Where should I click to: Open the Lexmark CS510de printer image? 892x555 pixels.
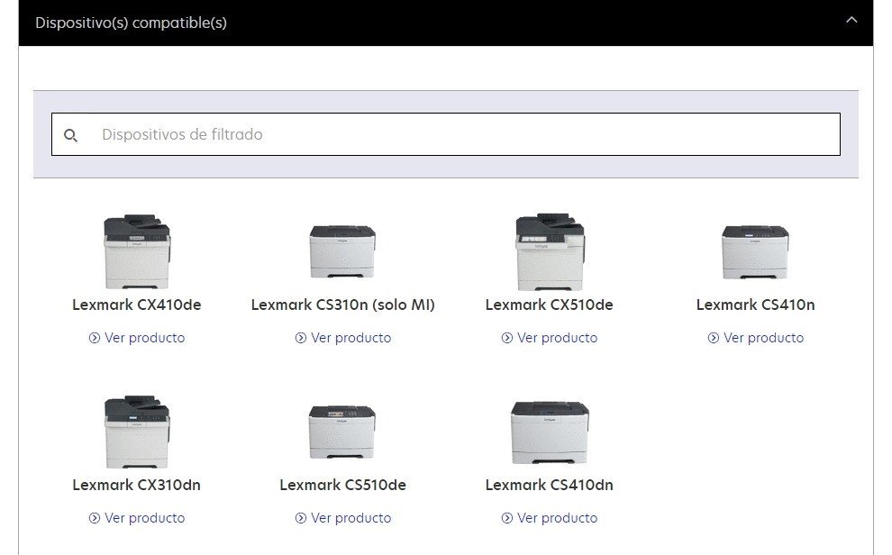[x=342, y=432]
